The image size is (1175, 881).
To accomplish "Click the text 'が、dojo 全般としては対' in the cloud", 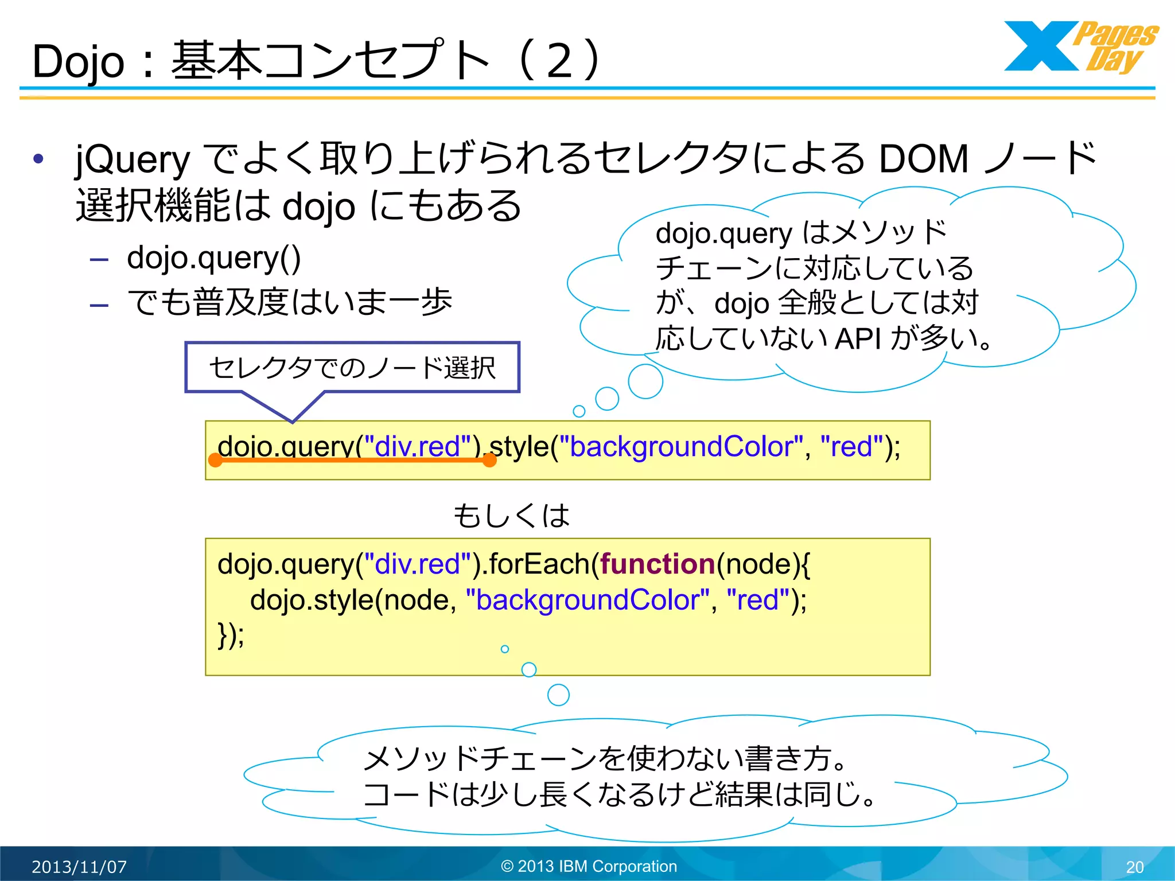I will tap(817, 303).
